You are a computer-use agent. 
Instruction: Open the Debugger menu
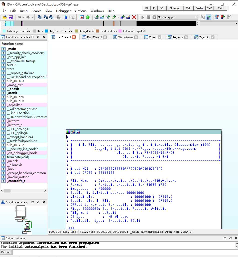coord(63,11)
